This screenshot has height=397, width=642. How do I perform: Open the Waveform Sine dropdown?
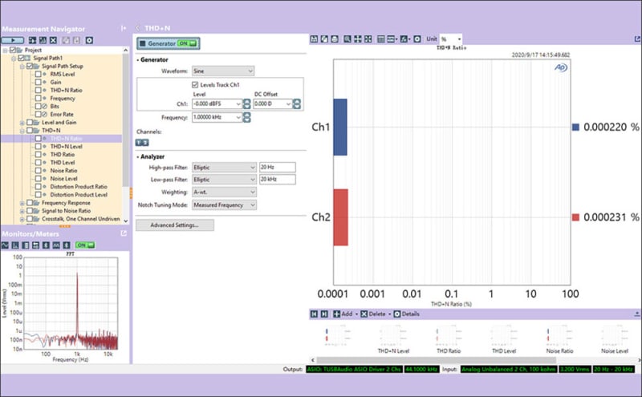pos(223,71)
